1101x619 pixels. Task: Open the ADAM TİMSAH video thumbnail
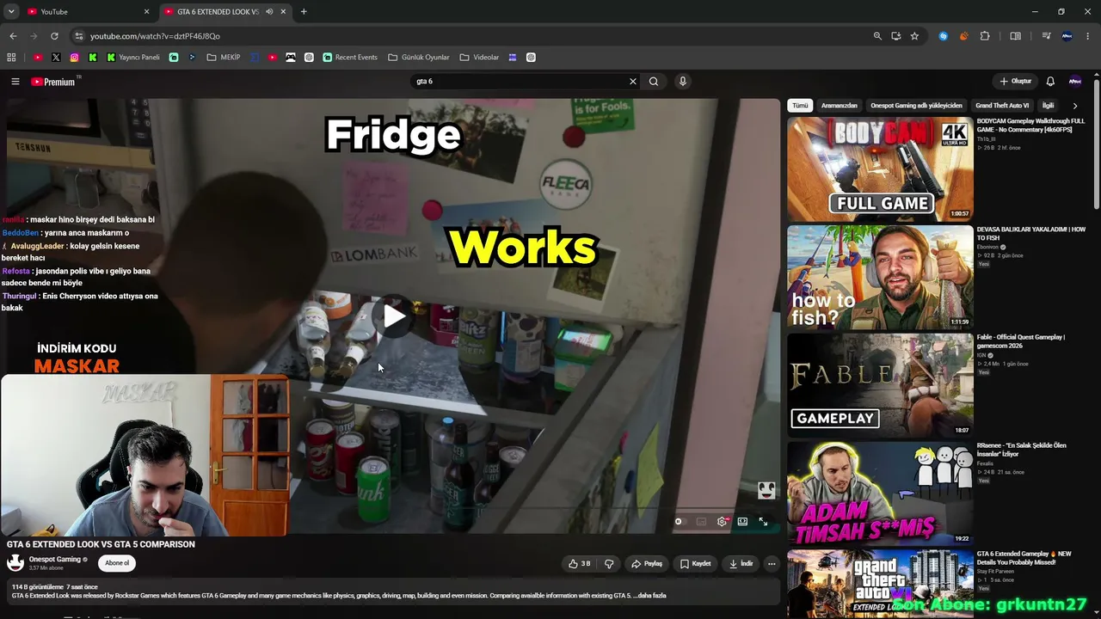coord(880,494)
